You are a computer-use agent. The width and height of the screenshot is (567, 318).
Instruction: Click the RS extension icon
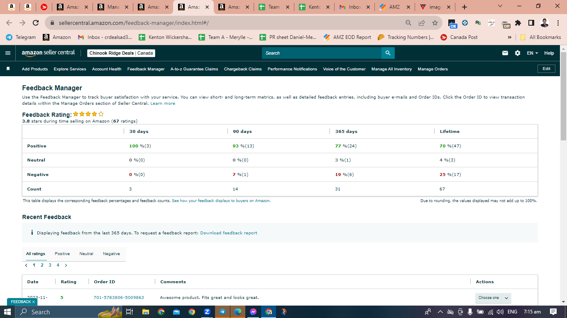pyautogui.click(x=478, y=23)
